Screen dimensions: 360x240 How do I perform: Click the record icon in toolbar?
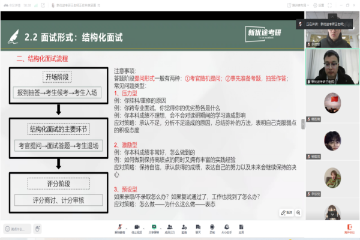(x=212, y=227)
